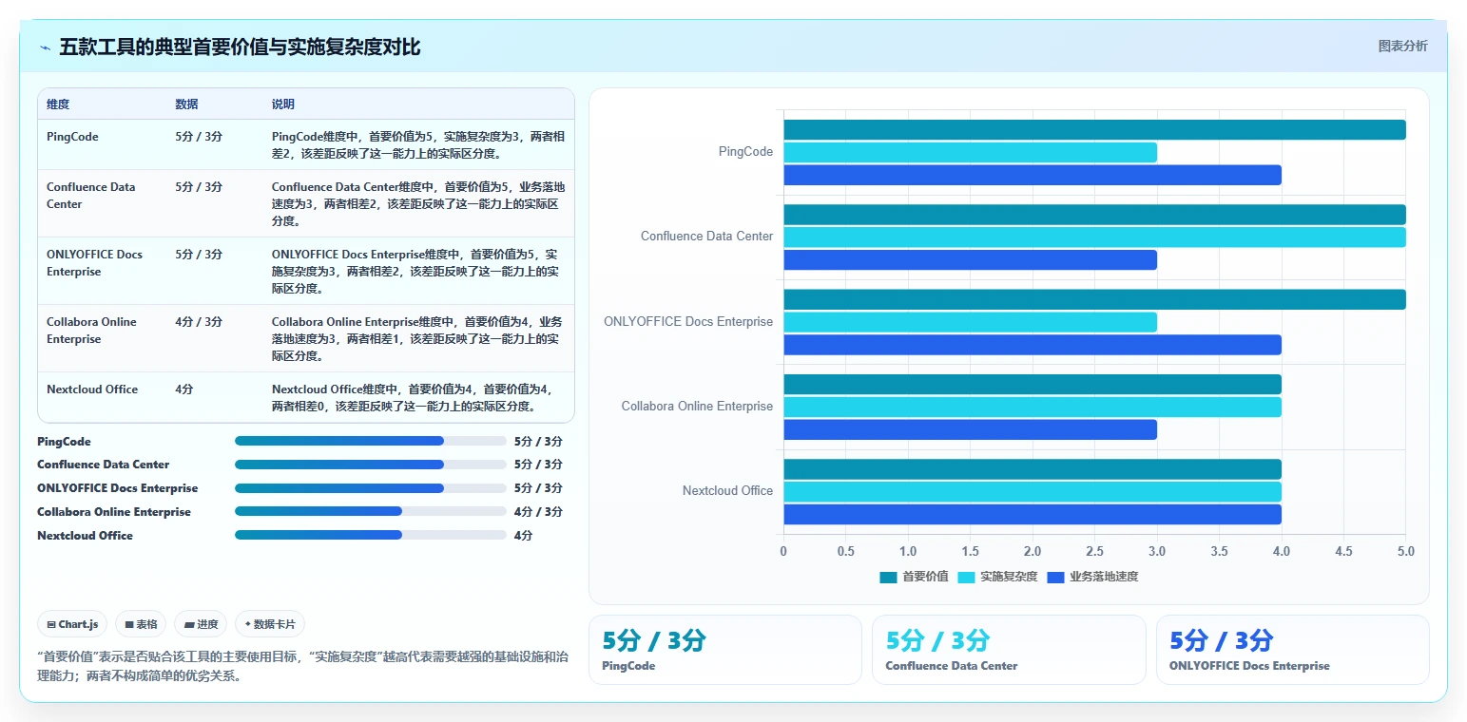The height and width of the screenshot is (722, 1467).
Task: Select the 数据卡片 tag chip
Action: pyautogui.click(x=270, y=624)
